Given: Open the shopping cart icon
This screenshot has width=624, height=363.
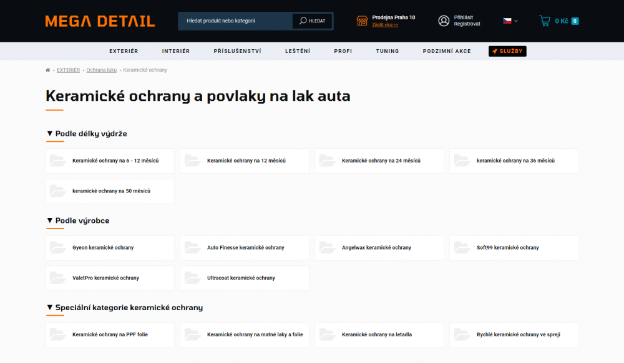Looking at the screenshot, I should (545, 21).
